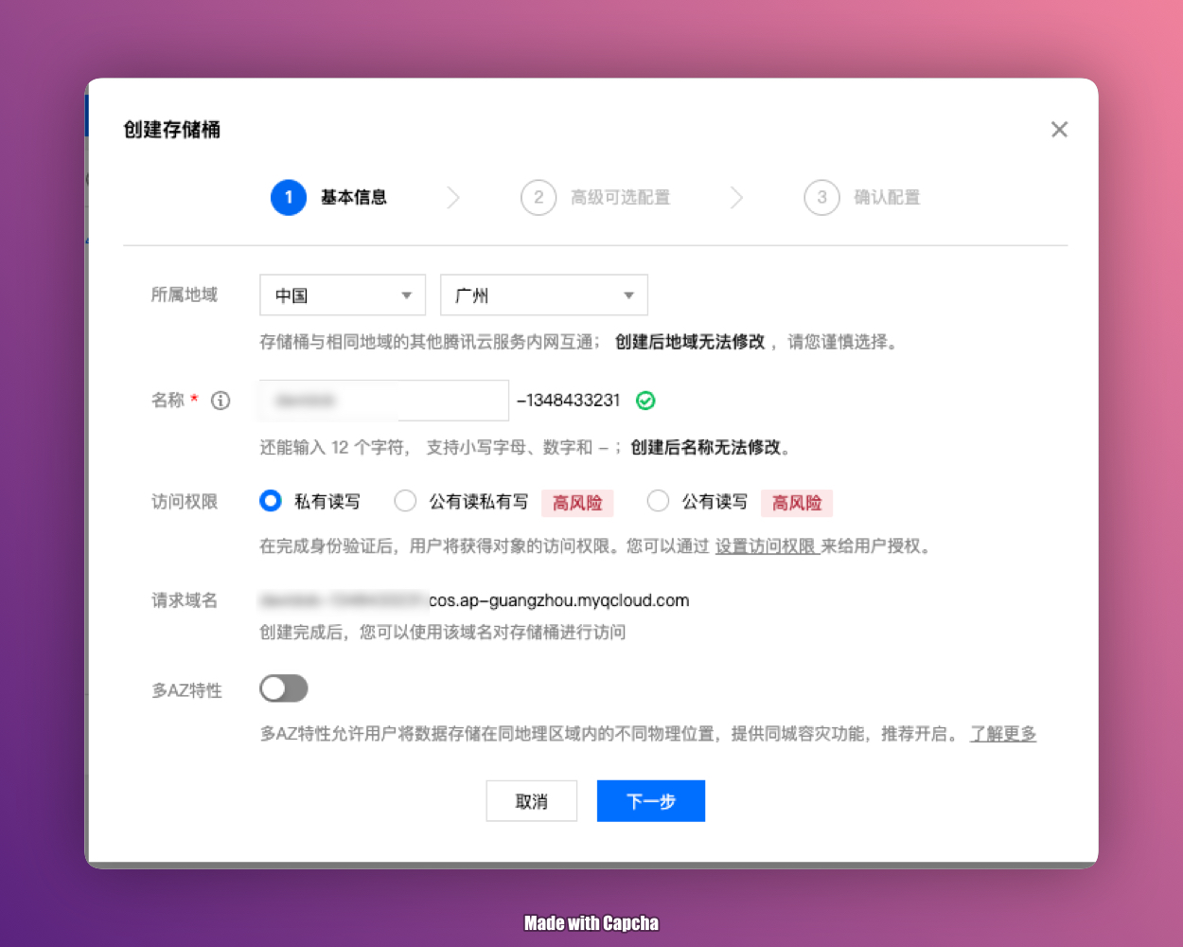The image size is (1183, 947).
Task: Close the 创建存储桶 dialog with X
Action: click(1059, 130)
